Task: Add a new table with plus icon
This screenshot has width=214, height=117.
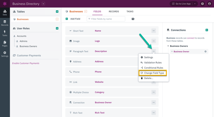Action: pyautogui.click(x=57, y=12)
